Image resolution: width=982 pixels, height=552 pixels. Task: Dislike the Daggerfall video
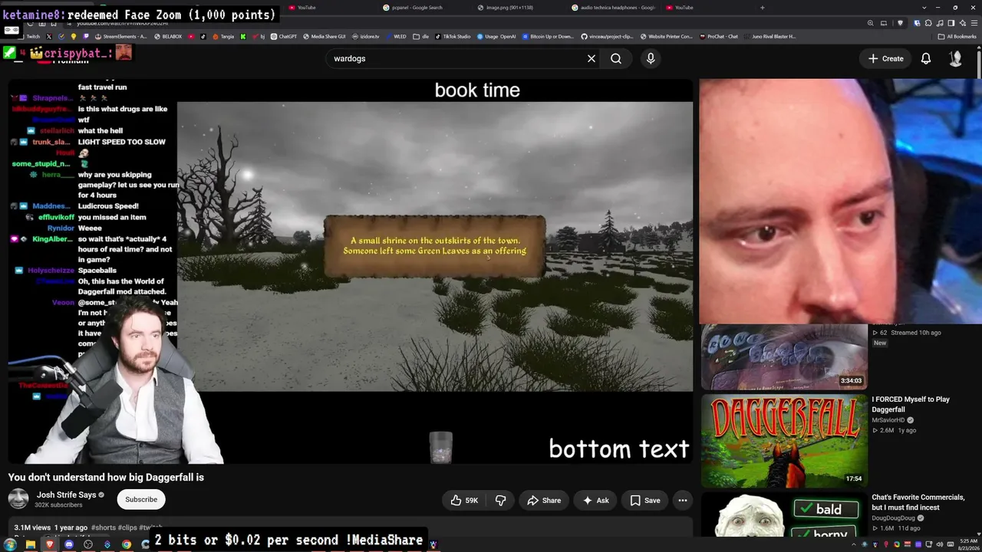pos(500,501)
